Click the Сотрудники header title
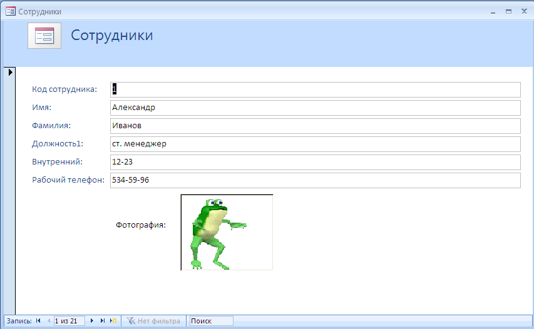This screenshot has width=534, height=329. tap(111, 36)
